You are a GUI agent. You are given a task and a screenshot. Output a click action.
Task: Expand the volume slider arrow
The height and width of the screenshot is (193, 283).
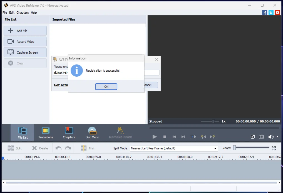[277, 137]
